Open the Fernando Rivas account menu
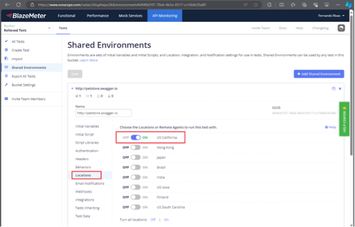 (x=331, y=16)
